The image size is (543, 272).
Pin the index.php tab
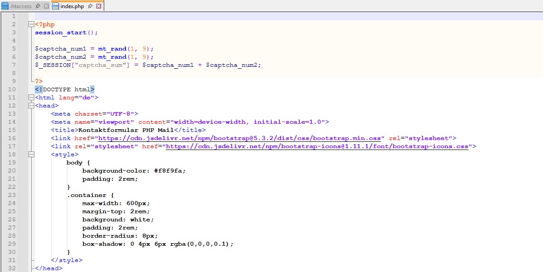(90, 6)
